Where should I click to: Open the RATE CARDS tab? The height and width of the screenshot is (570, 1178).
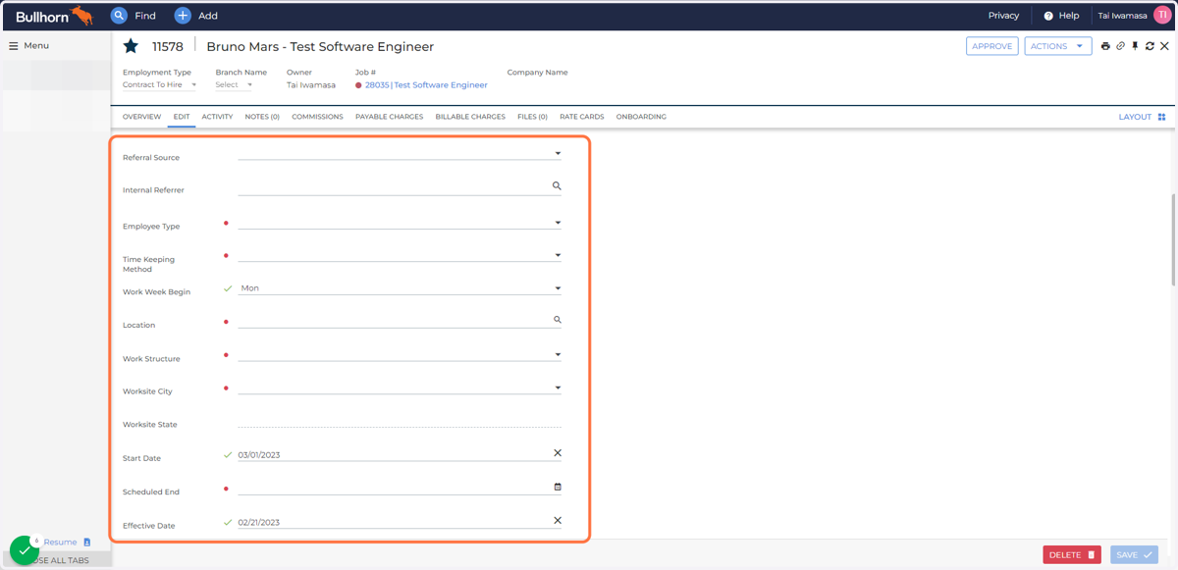click(582, 117)
